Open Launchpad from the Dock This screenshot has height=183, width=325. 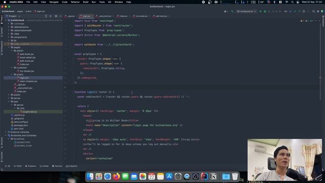click(x=99, y=176)
